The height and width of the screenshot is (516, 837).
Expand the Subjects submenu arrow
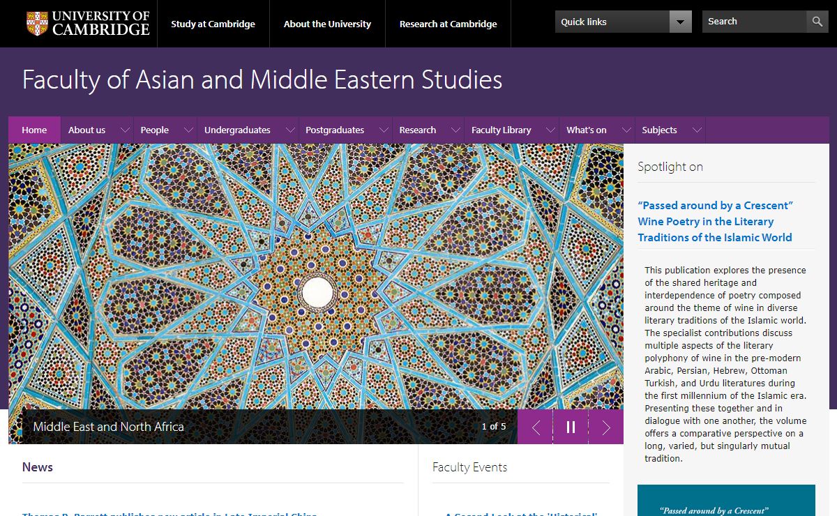click(696, 130)
